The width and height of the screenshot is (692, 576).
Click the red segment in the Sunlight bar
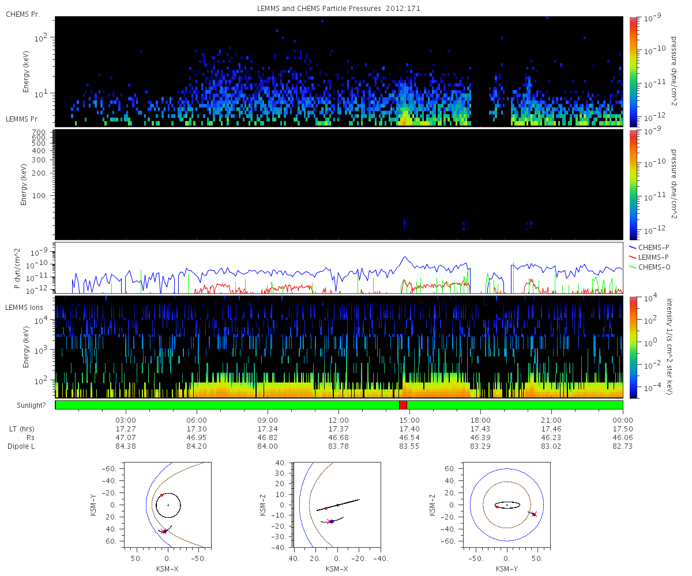pos(403,405)
